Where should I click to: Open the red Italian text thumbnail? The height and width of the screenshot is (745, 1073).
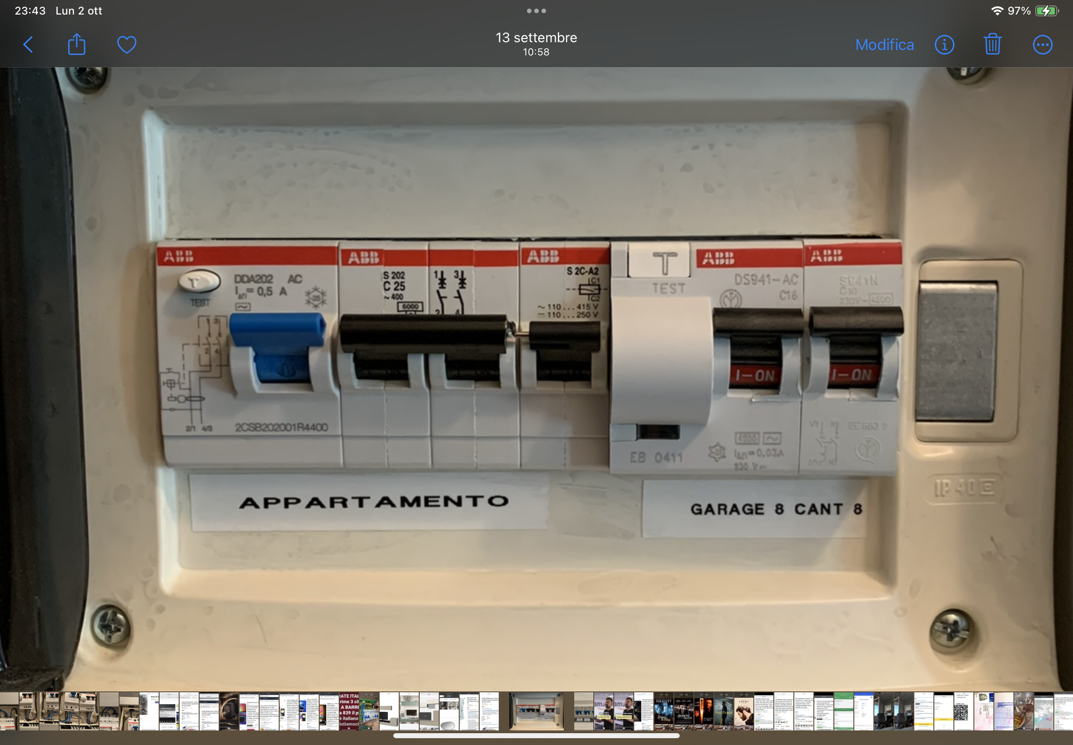click(349, 711)
